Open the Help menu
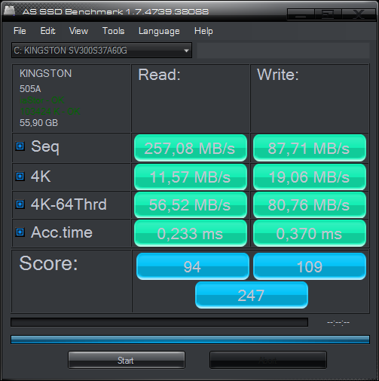The height and width of the screenshot is (381, 379). tap(203, 31)
